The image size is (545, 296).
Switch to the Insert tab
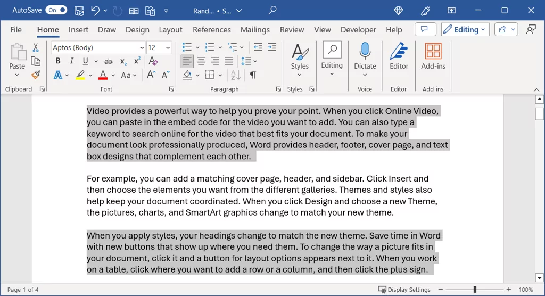(78, 30)
